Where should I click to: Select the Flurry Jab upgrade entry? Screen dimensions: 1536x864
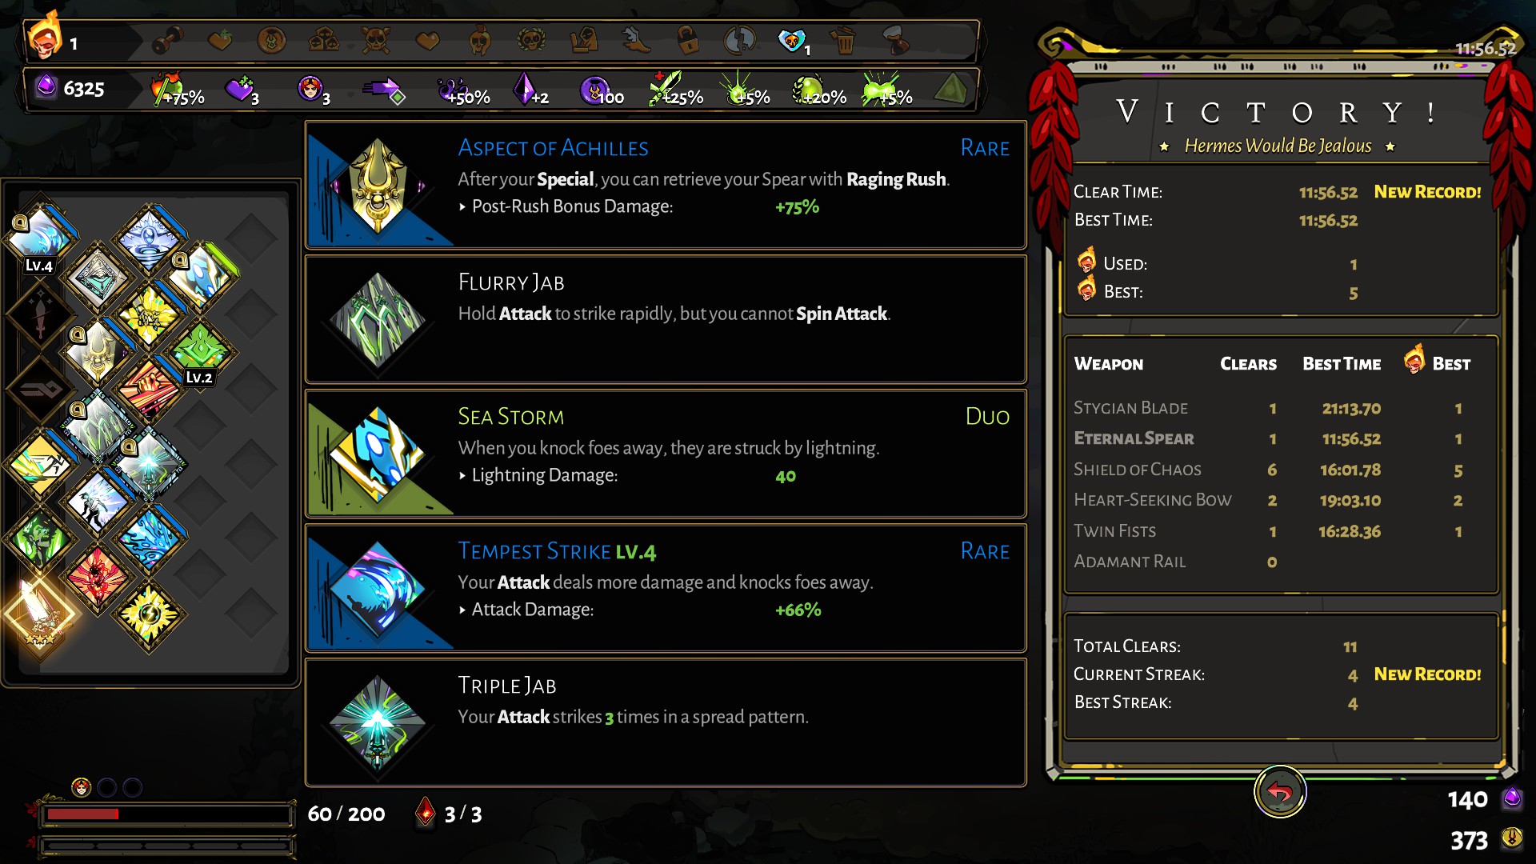tap(666, 319)
